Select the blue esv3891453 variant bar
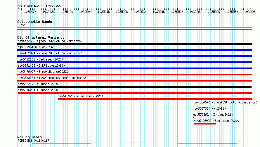 134,68
